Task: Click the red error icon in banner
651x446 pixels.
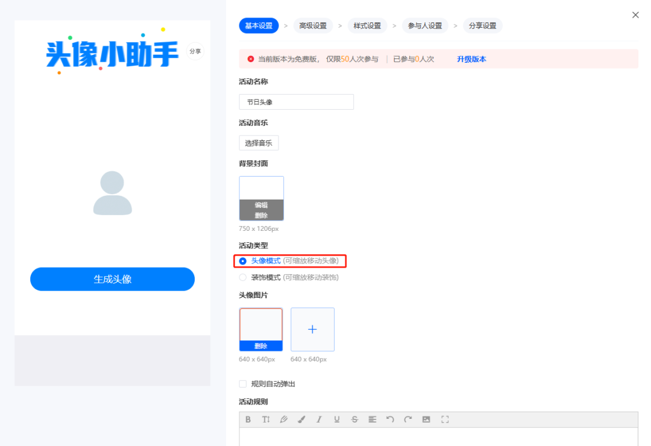Action: 251,59
